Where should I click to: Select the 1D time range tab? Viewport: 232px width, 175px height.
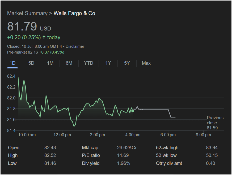pyautogui.click(x=12, y=63)
